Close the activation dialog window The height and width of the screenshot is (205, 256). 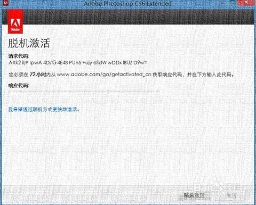246,2
